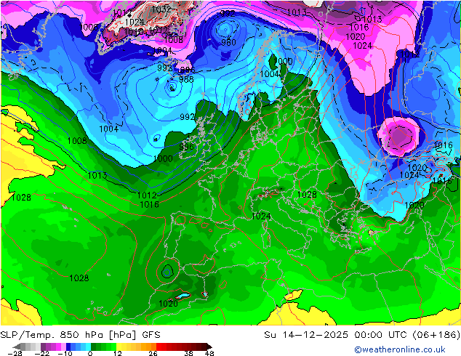Click the '1012' isobar label over the Atlantic
The width and height of the screenshot is (461, 356).
coord(147,195)
